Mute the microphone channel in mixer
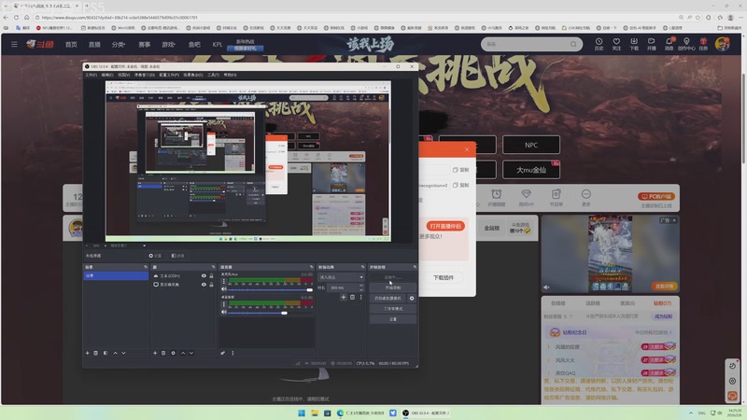 (x=224, y=289)
